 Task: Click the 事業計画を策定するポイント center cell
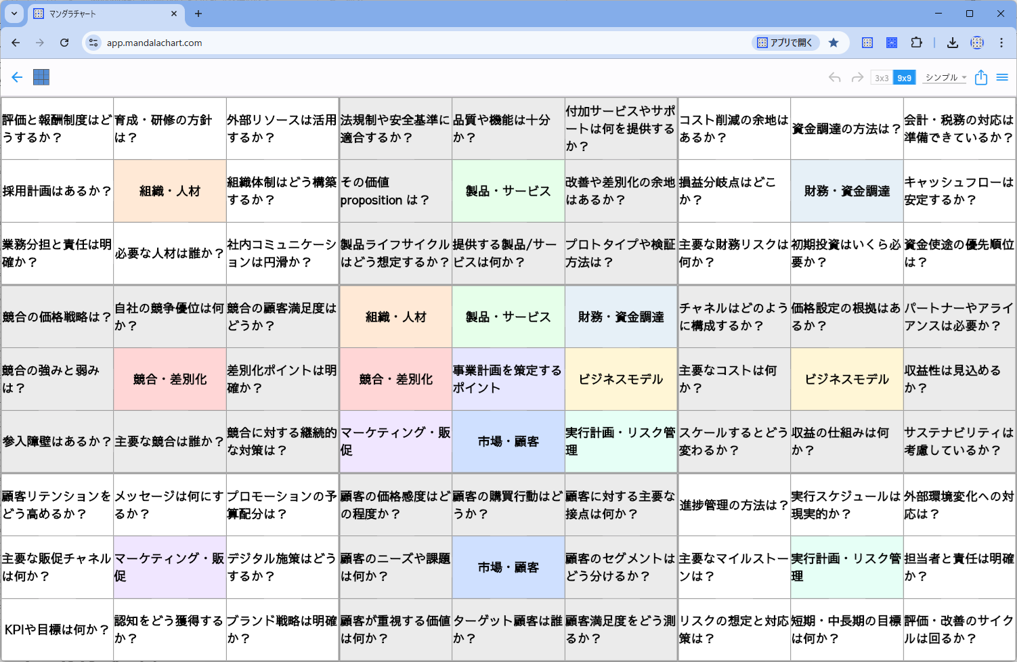[508, 379]
